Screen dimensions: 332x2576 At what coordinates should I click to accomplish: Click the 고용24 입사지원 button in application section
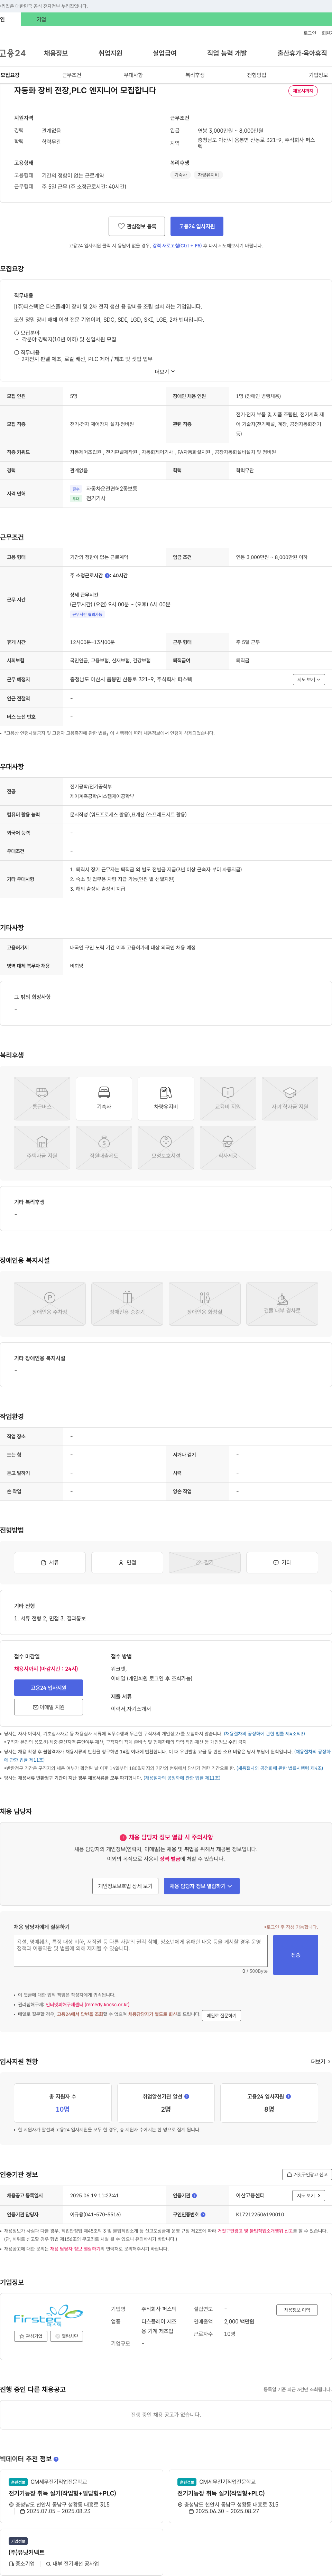click(x=48, y=1688)
